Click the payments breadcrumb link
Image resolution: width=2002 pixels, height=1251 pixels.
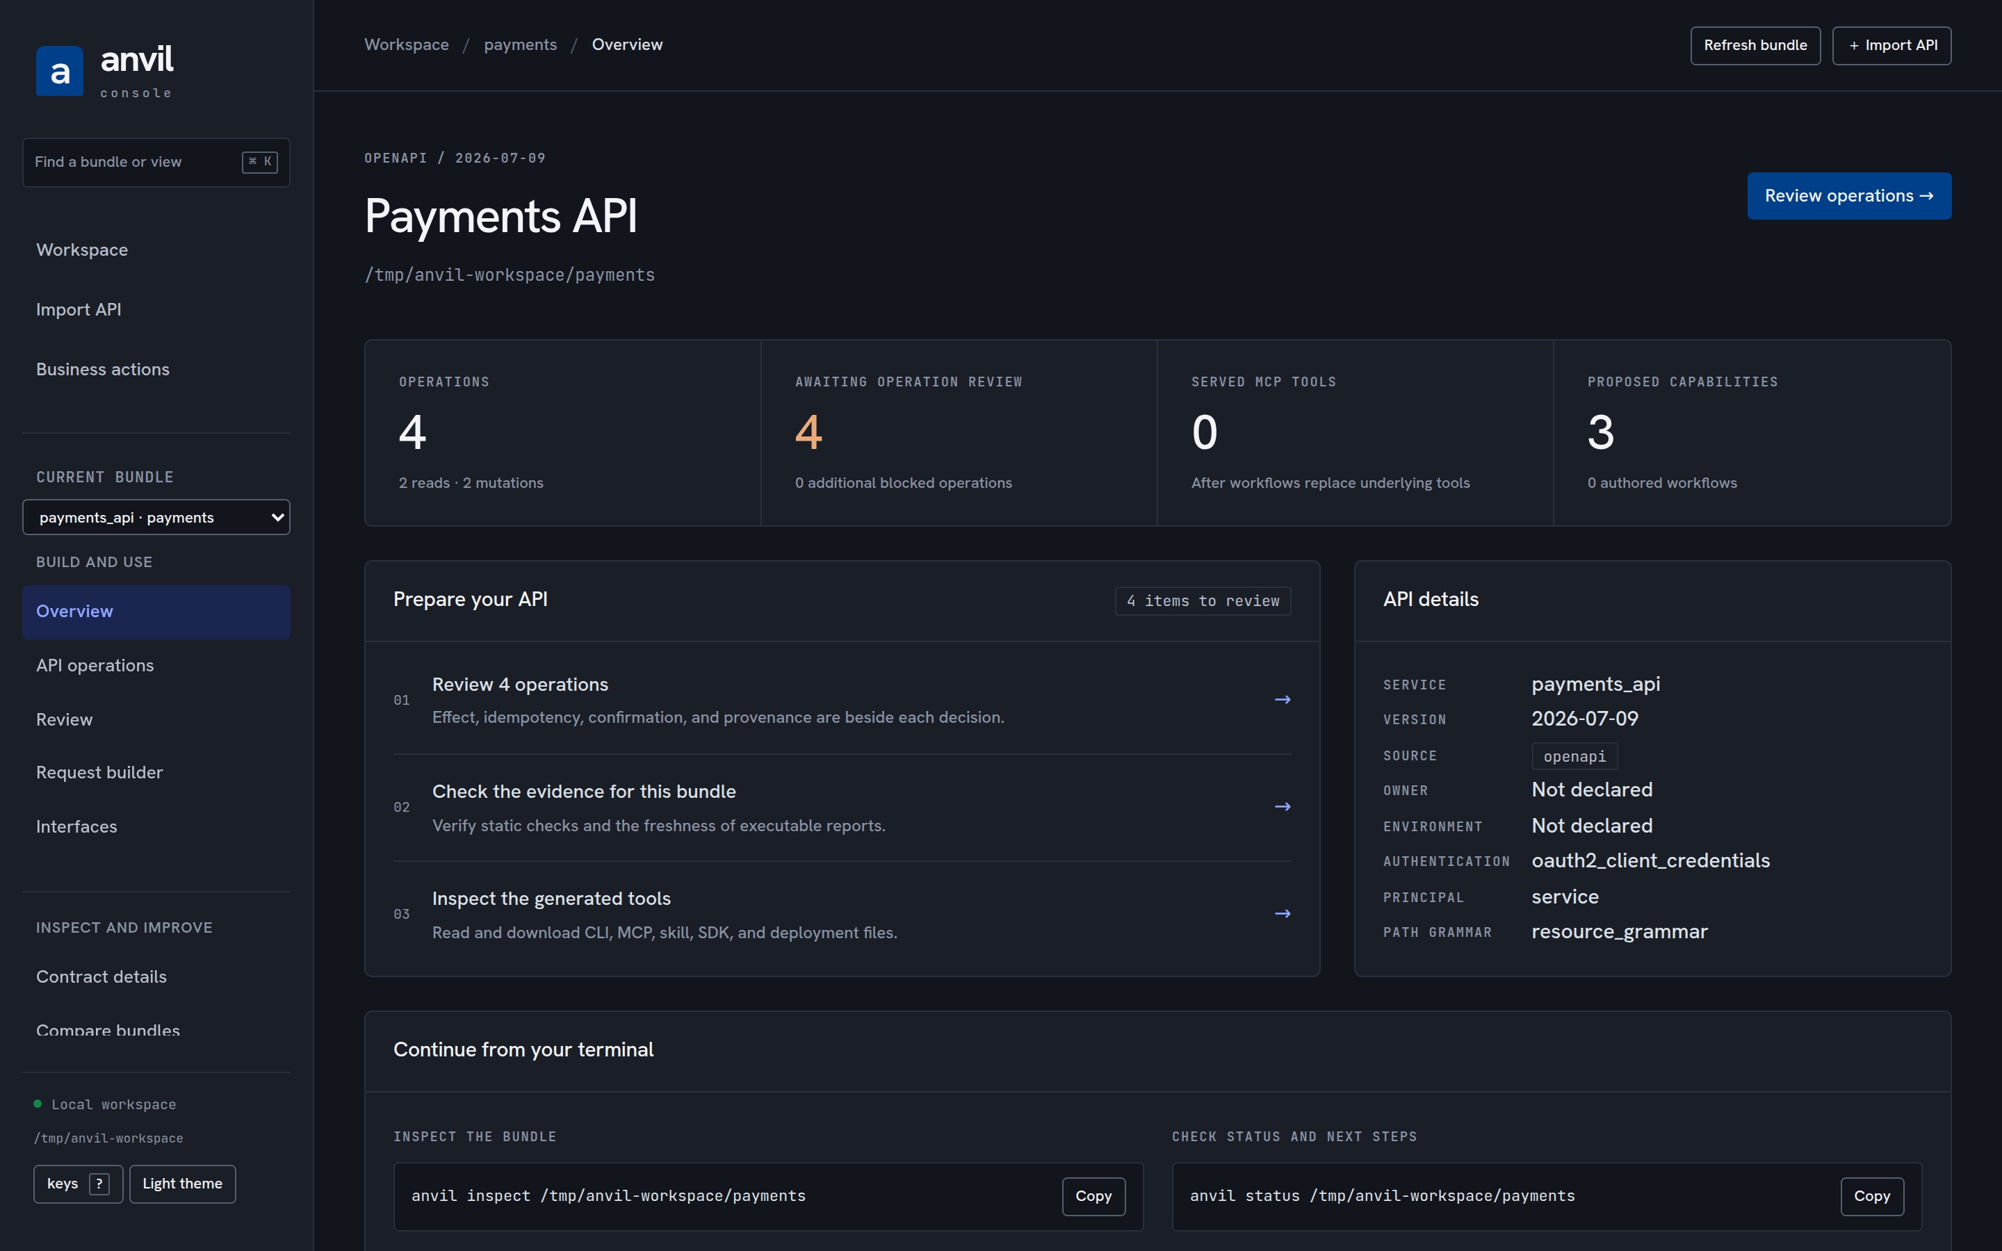[521, 44]
